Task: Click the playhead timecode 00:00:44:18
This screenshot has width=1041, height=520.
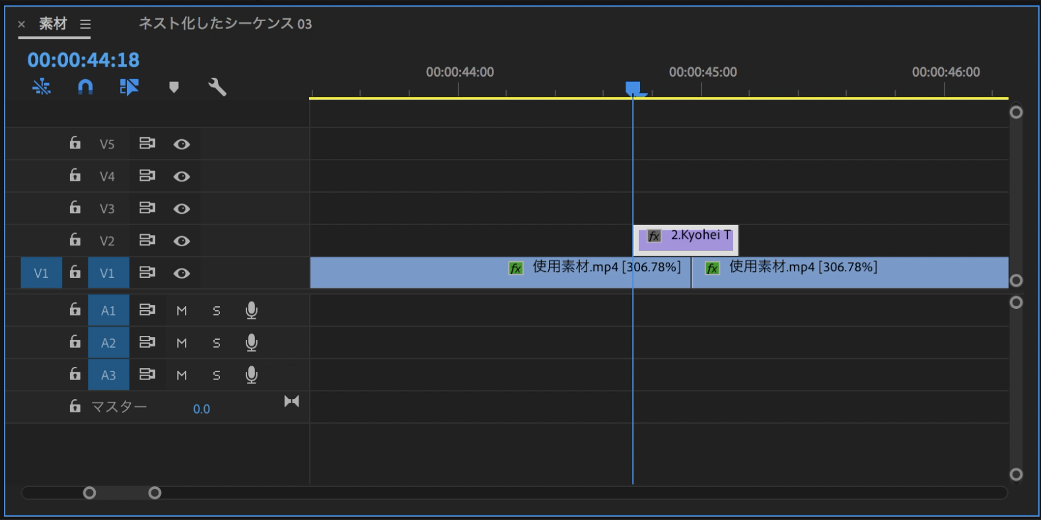Action: pos(83,60)
